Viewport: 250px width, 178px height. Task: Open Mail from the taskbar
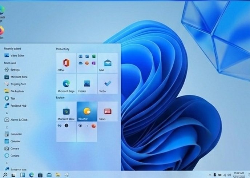click(x=49, y=175)
